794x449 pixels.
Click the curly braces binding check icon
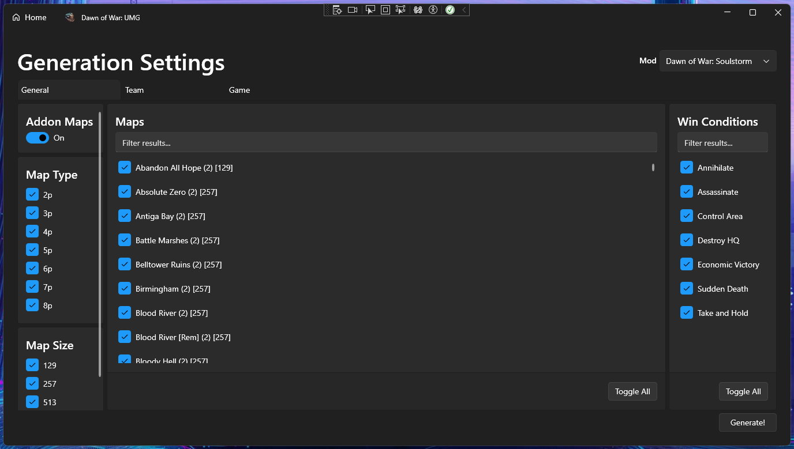point(418,10)
